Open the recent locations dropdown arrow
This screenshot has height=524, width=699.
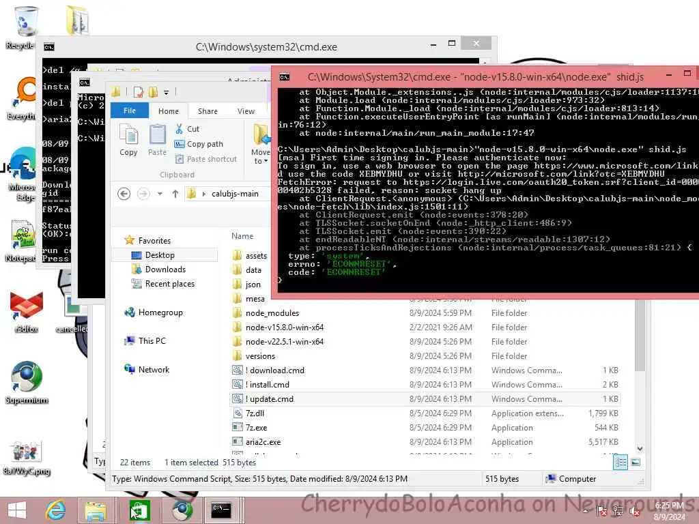[160, 194]
